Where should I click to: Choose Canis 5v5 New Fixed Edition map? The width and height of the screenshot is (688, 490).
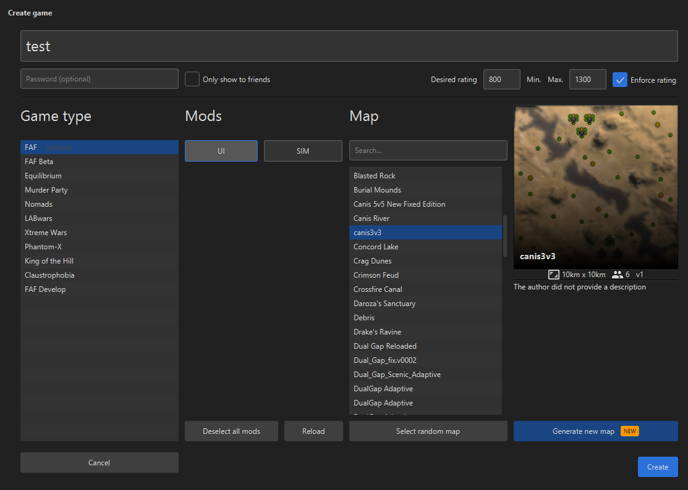pos(426,204)
